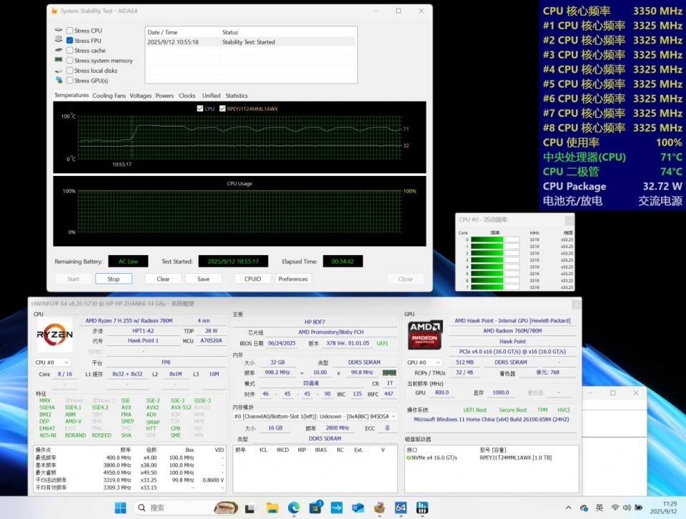The image size is (686, 519).
Task: Enable the Stress CPU checkbox
Action: tap(70, 31)
